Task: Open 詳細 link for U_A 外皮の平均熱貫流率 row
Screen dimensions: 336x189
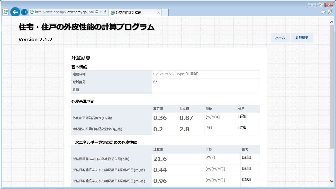Action: pos(243,116)
